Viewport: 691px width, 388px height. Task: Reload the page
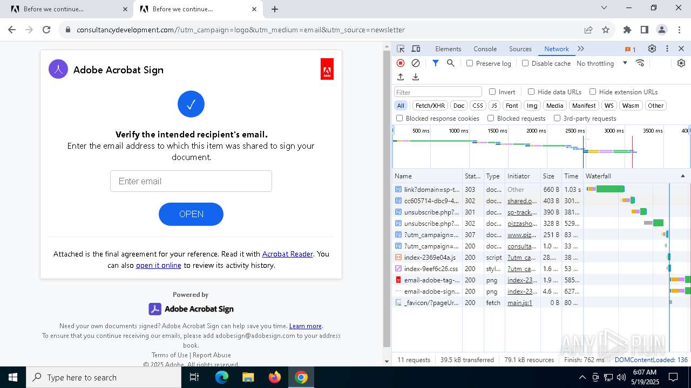pos(46,30)
